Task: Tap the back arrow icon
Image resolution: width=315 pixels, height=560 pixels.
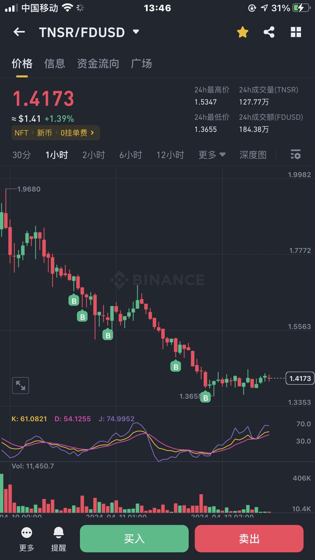Action: (x=19, y=32)
